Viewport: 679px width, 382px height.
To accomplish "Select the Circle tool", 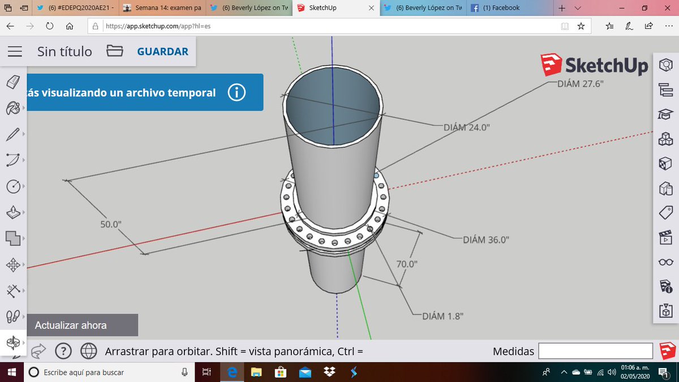I will click(12, 187).
